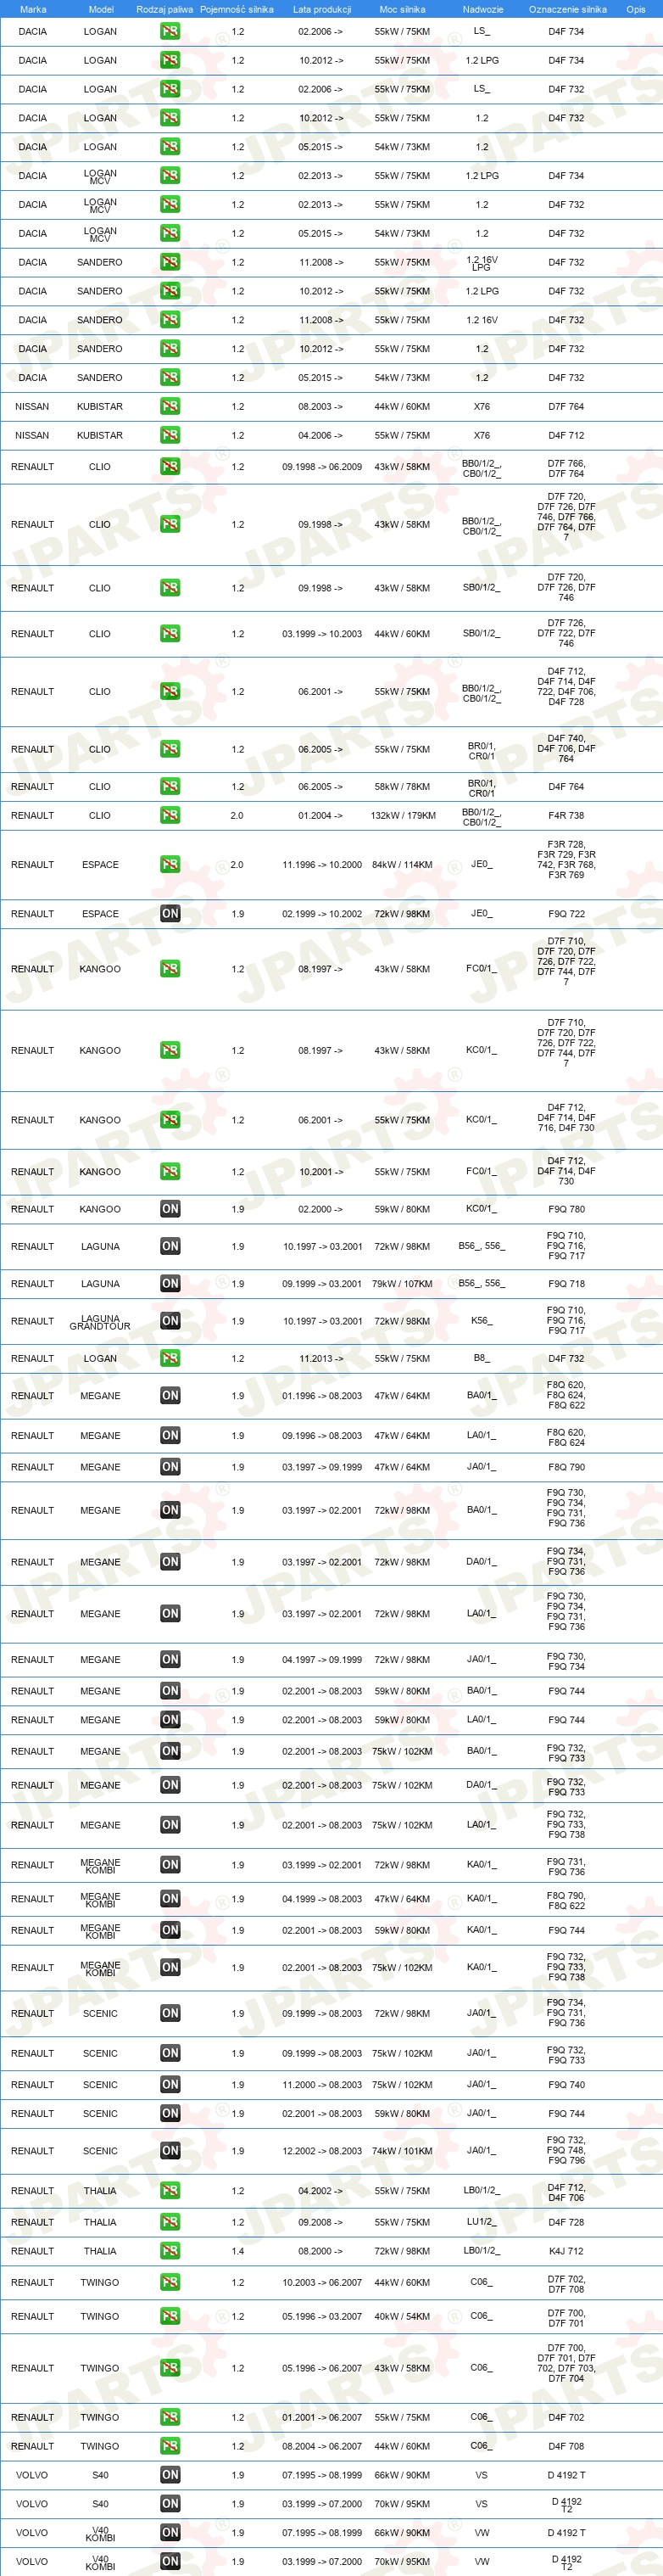
Task: Click ON icon in Volvo S40 03.1999 row
Action: 170,2504
